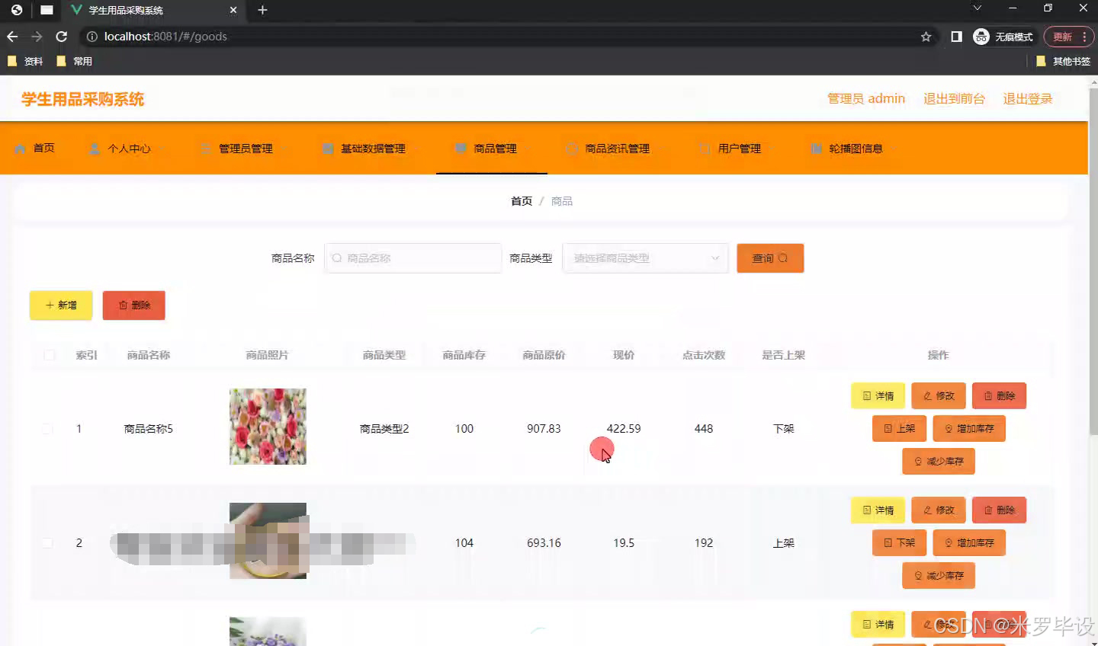Expand the 管理员管理 submenu
This screenshot has width=1098, height=646.
tap(244, 149)
